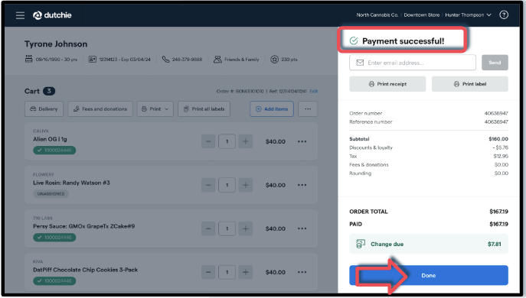526x298 pixels.
Task: Open the DatPiff Cookies row ellipsis menu
Action: (x=302, y=272)
